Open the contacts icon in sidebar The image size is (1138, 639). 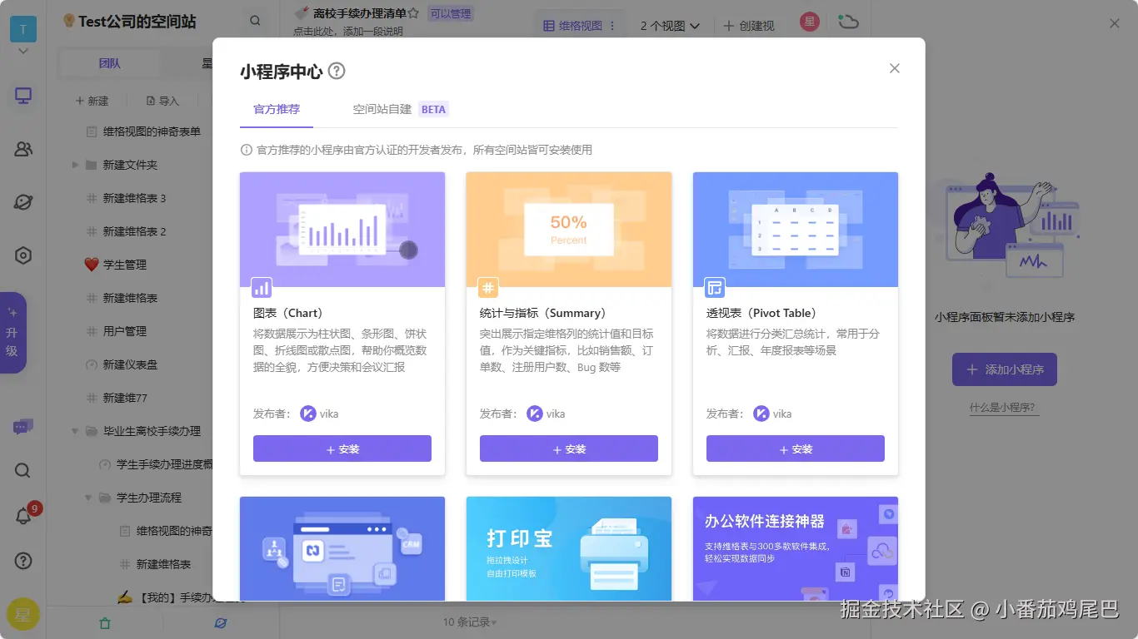23,149
